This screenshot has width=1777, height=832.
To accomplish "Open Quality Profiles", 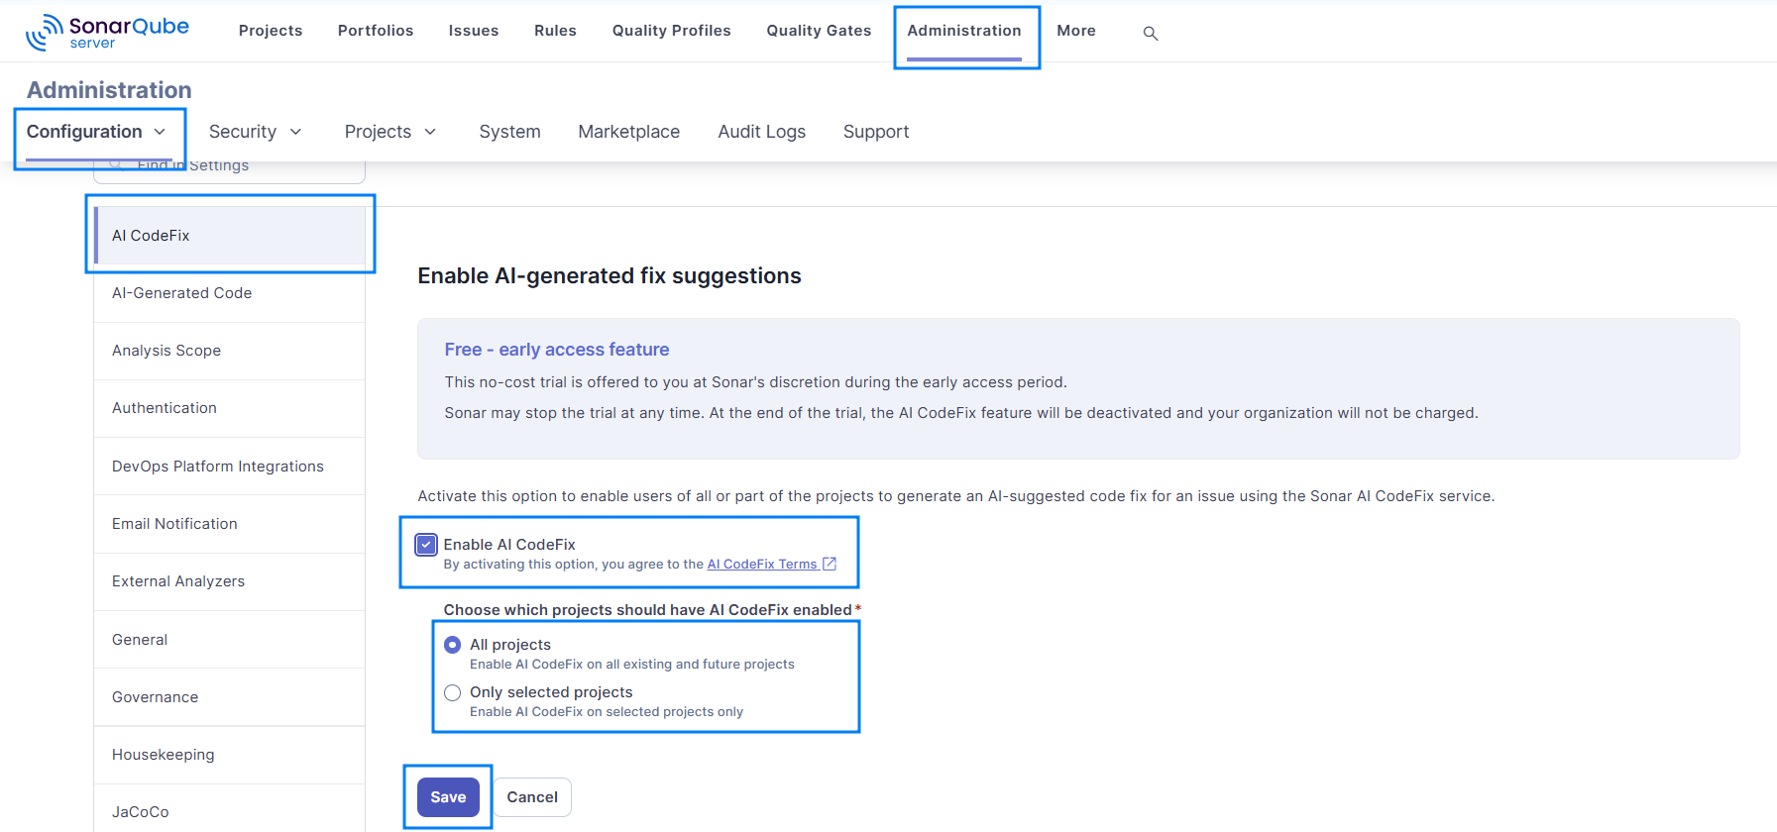I will click(x=672, y=31).
